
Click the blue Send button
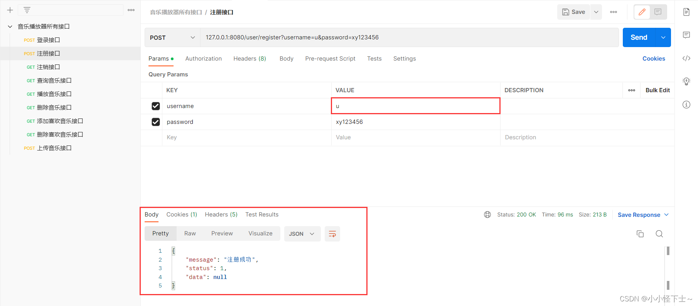tap(639, 37)
